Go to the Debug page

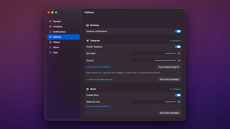pos(64,42)
